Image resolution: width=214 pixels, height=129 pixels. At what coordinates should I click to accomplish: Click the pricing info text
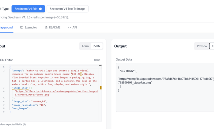(34, 17)
